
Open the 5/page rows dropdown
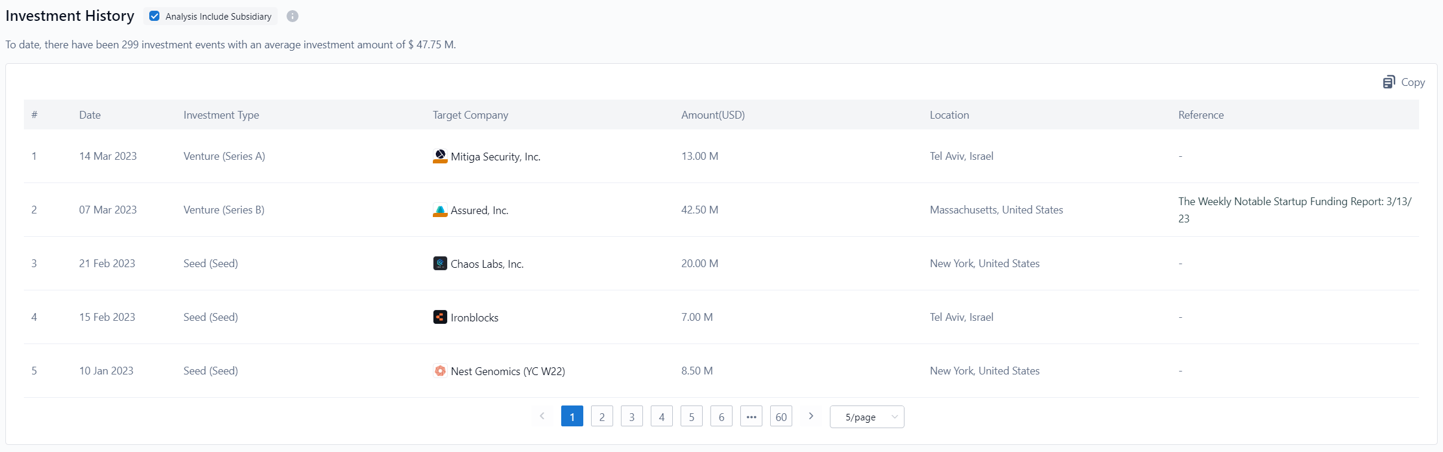coord(866,417)
